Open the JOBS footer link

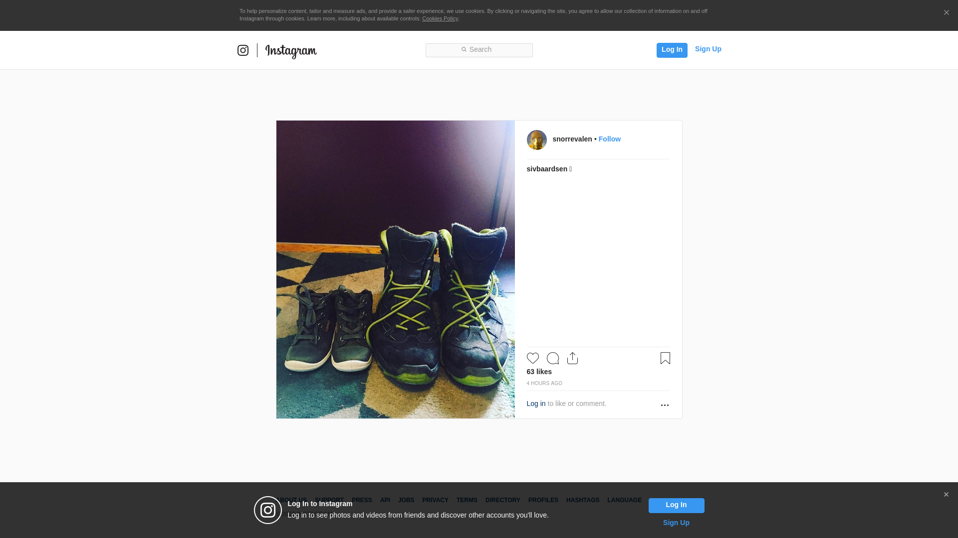406,500
